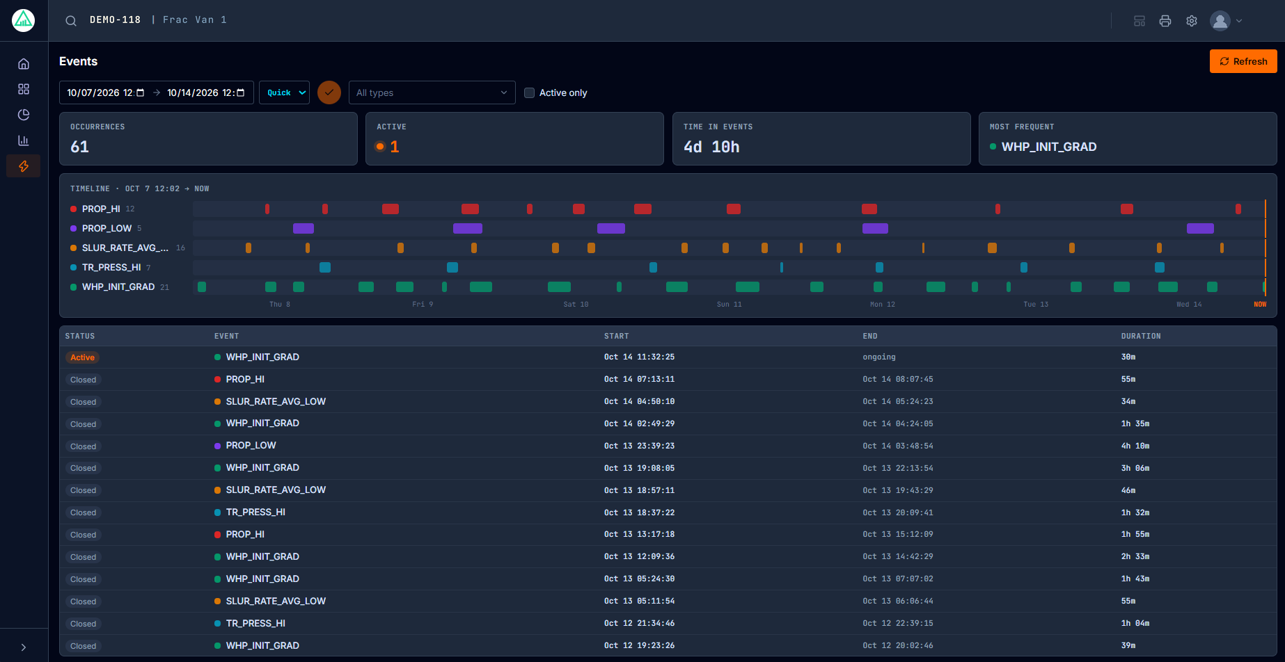
Task: Open the All types filter dropdown
Action: 432,92
